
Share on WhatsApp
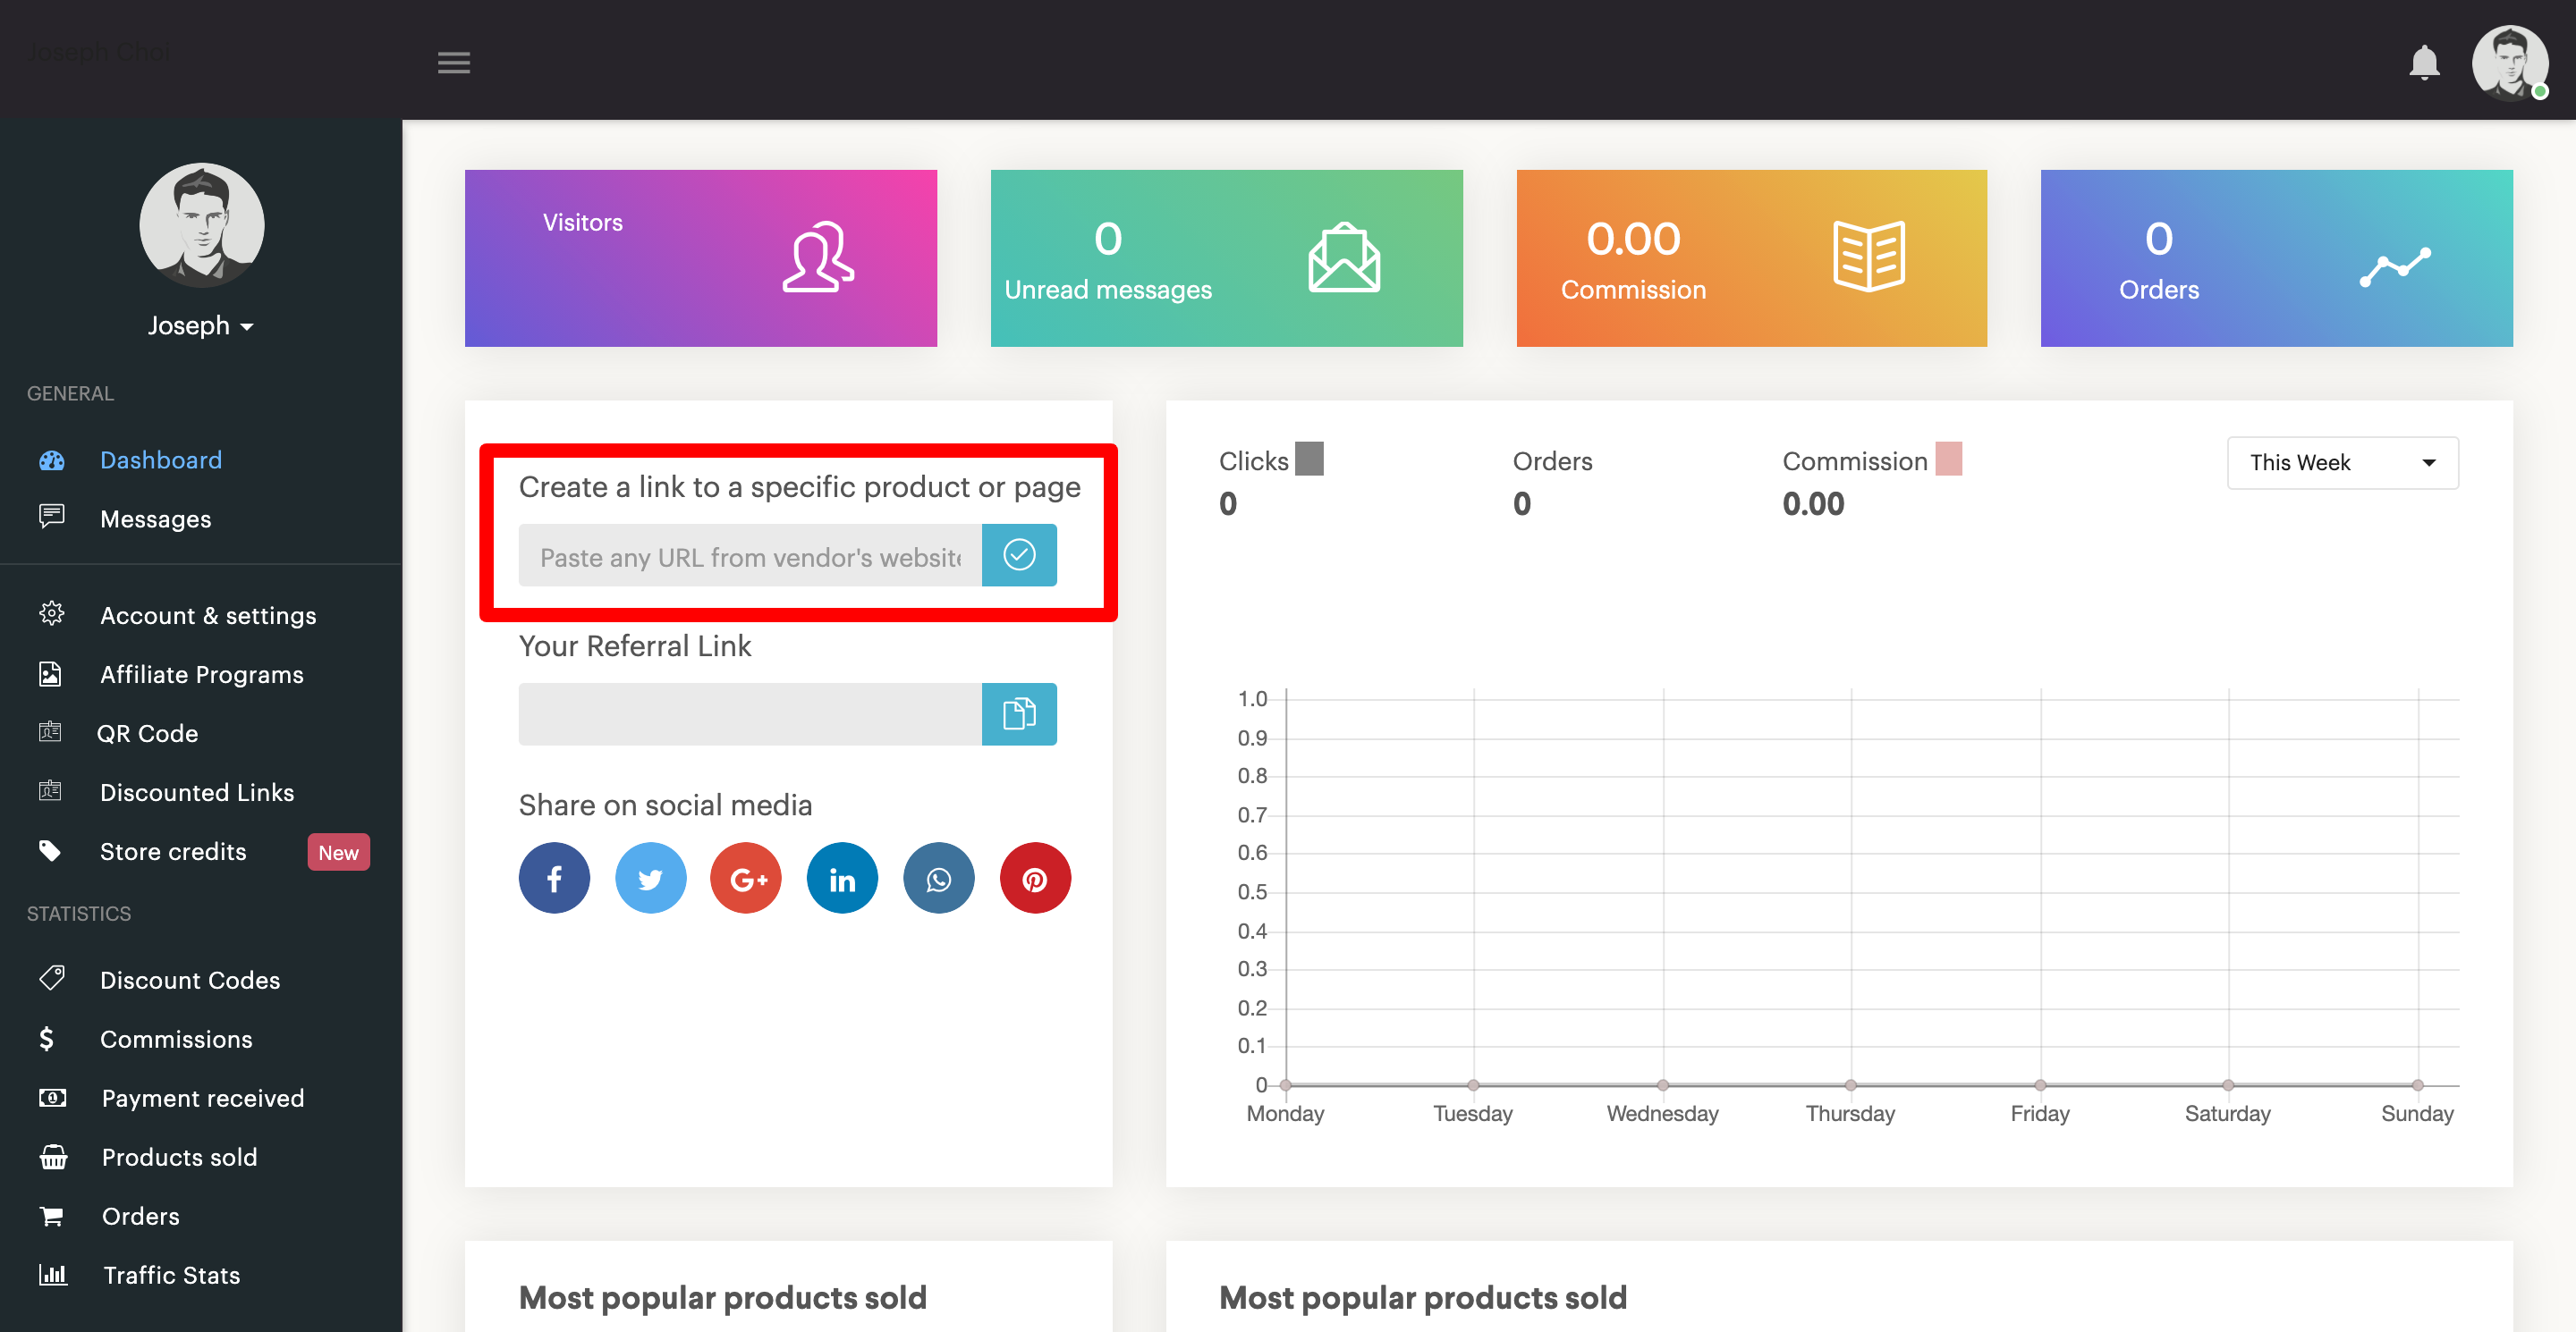938,879
